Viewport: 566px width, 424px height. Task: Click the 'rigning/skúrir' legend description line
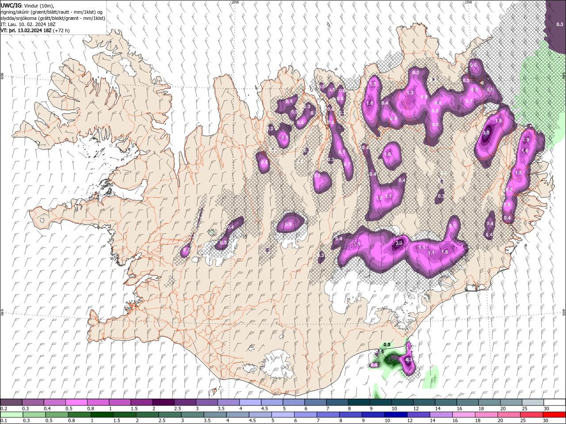click(52, 12)
